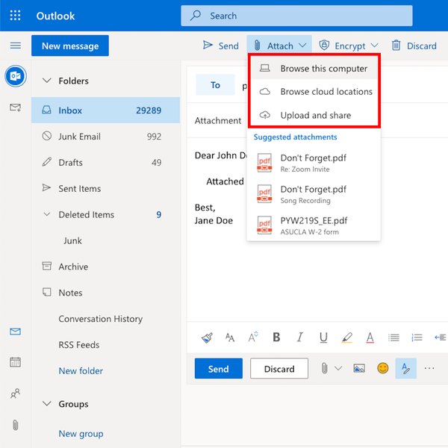
Task: Collapse the Folders section chevron
Action: click(x=46, y=81)
